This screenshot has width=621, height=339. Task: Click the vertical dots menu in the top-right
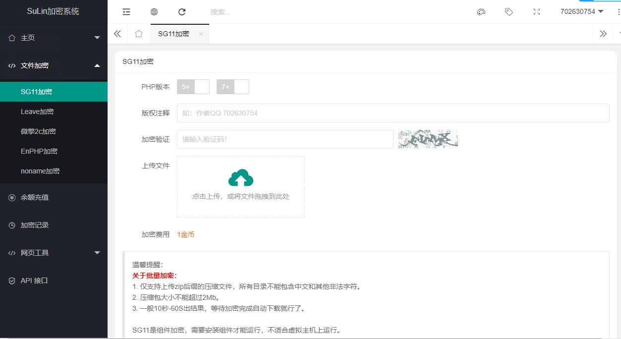click(x=615, y=11)
